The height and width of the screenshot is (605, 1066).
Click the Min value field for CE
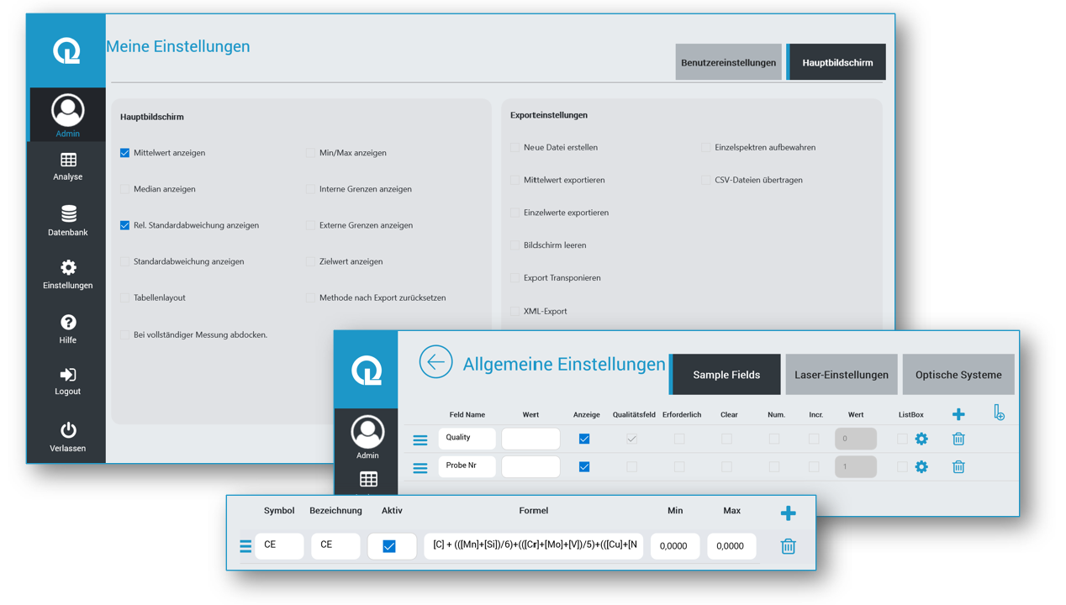tap(674, 546)
